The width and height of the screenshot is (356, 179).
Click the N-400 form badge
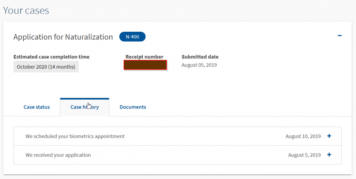tap(132, 37)
